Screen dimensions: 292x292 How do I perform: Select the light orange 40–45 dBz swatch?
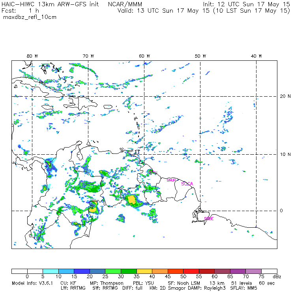coord(160,271)
